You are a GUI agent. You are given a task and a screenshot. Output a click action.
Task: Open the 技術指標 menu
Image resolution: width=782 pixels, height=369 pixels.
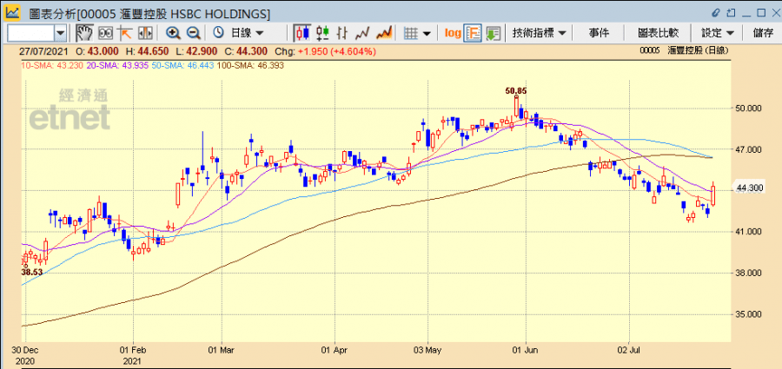point(539,33)
